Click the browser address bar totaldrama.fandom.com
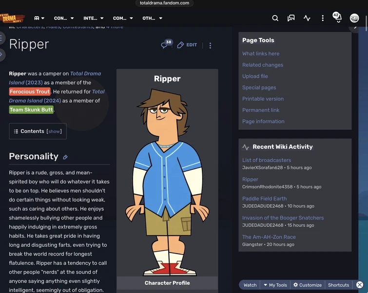Viewport: 368px width, 293px height. (164, 3)
